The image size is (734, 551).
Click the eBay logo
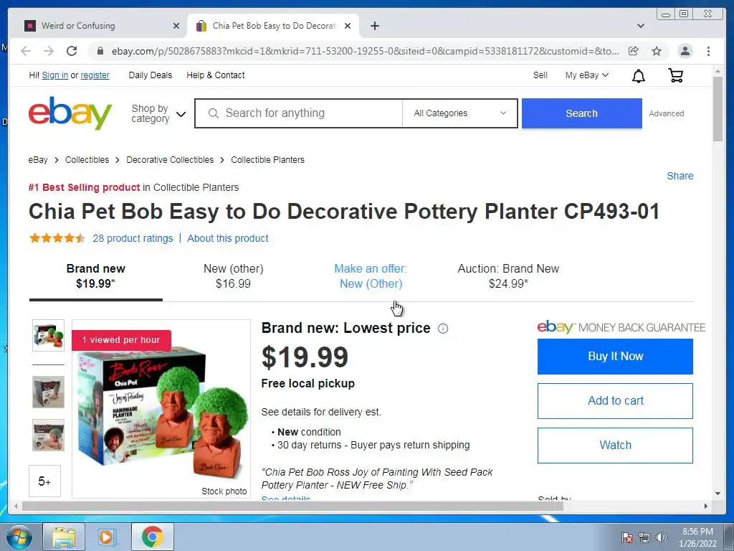(x=70, y=113)
